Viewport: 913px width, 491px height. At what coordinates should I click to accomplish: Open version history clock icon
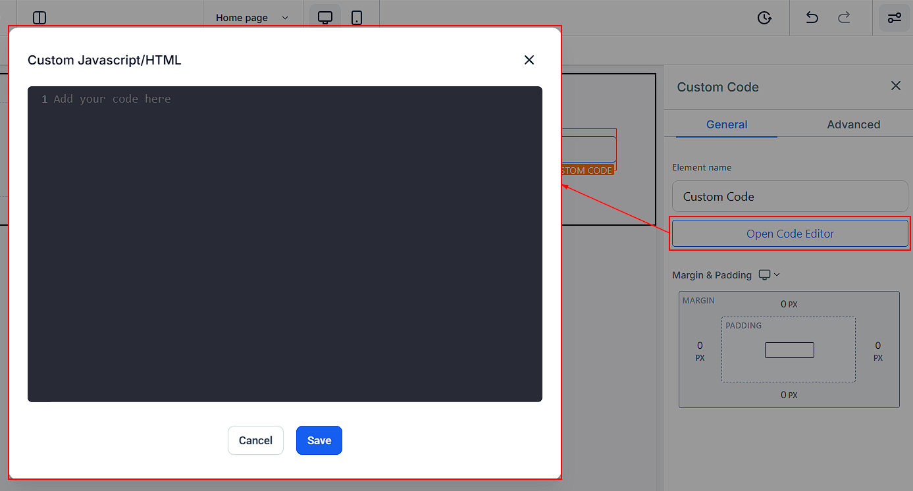[x=764, y=18]
